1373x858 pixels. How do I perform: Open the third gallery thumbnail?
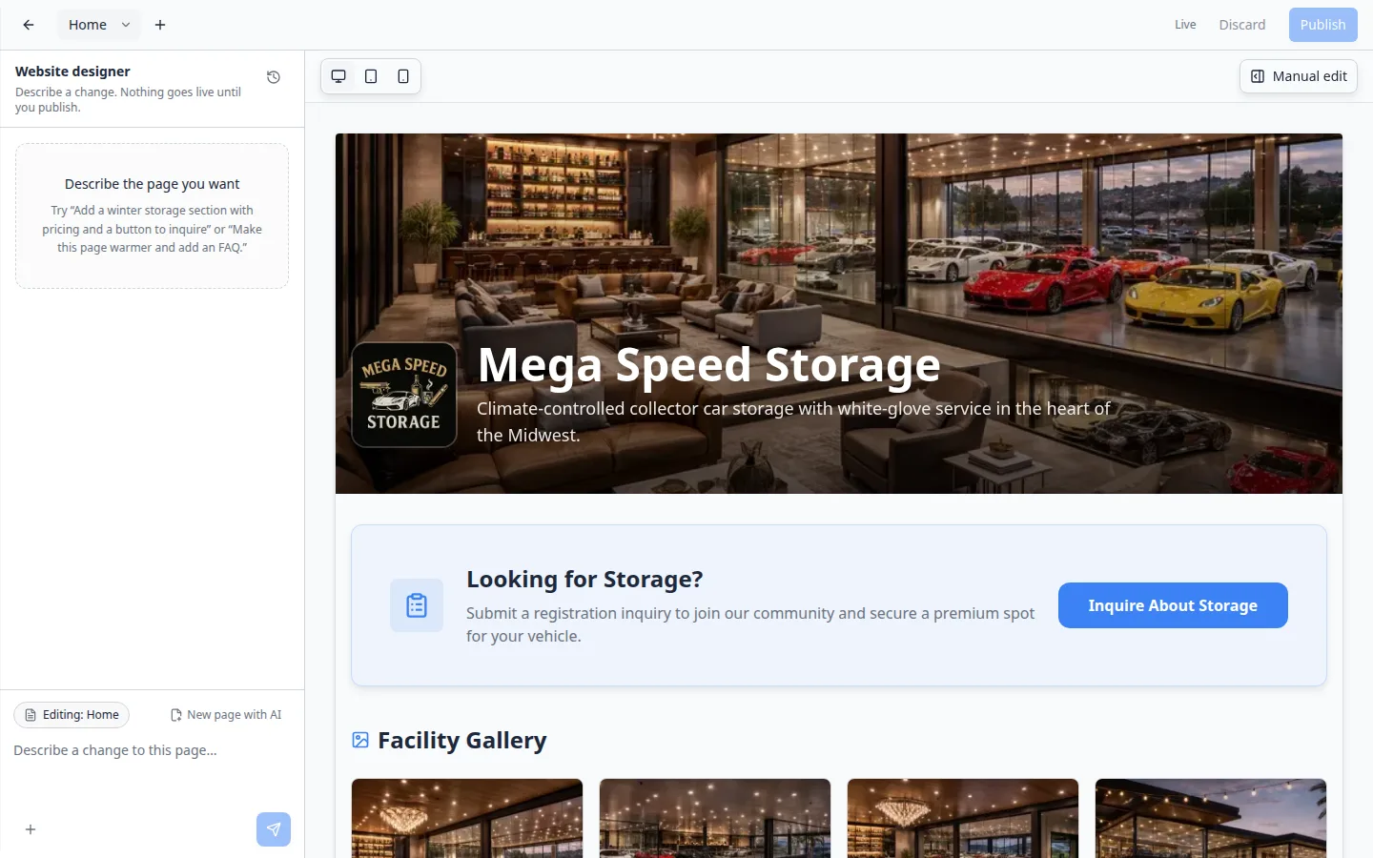pyautogui.click(x=963, y=818)
